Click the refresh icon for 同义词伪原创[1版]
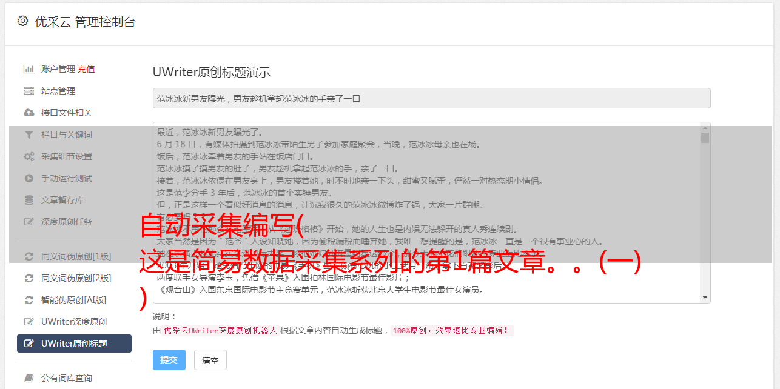 [x=29, y=256]
